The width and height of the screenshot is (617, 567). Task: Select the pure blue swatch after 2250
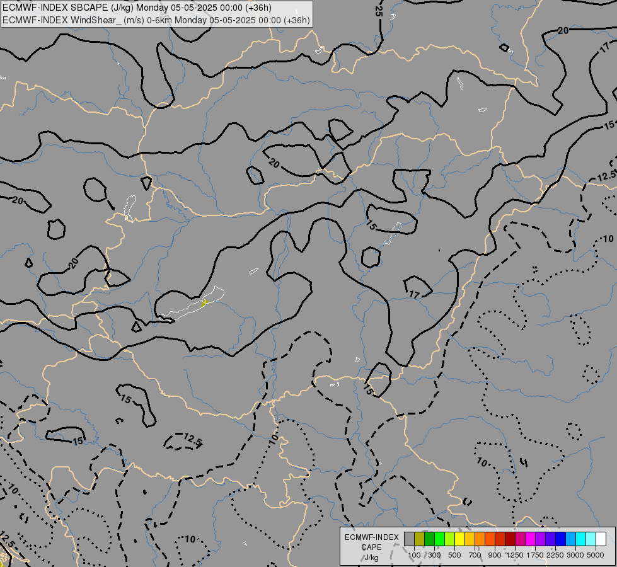[x=560, y=539]
